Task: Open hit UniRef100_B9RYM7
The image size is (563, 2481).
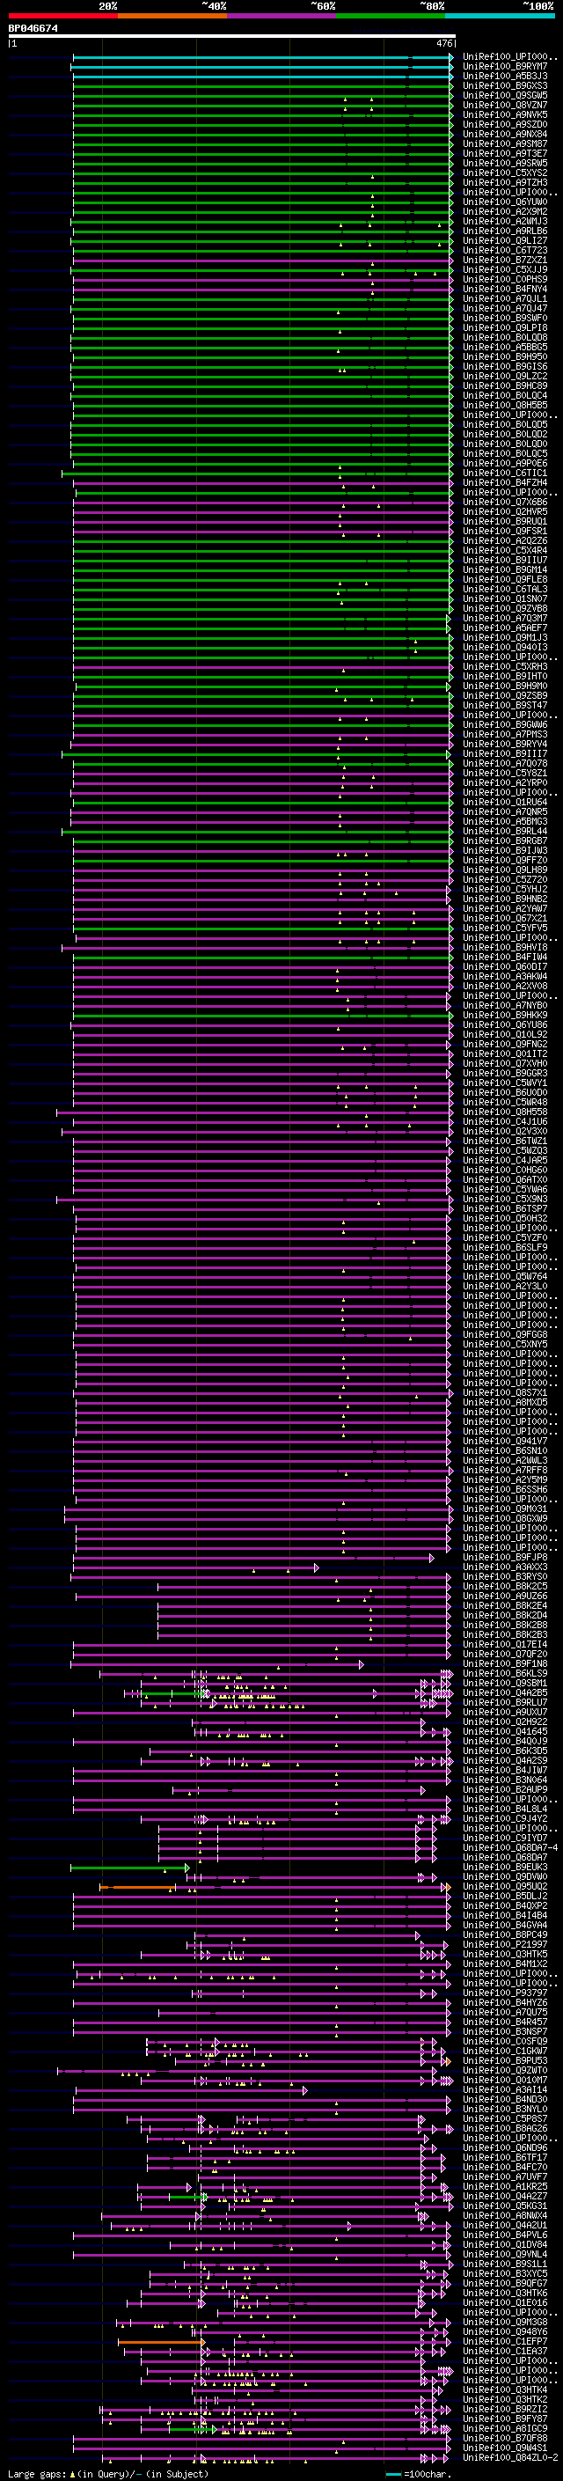Action: point(505,67)
